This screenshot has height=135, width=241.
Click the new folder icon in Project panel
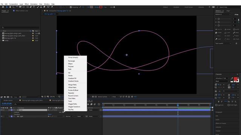[5, 97]
